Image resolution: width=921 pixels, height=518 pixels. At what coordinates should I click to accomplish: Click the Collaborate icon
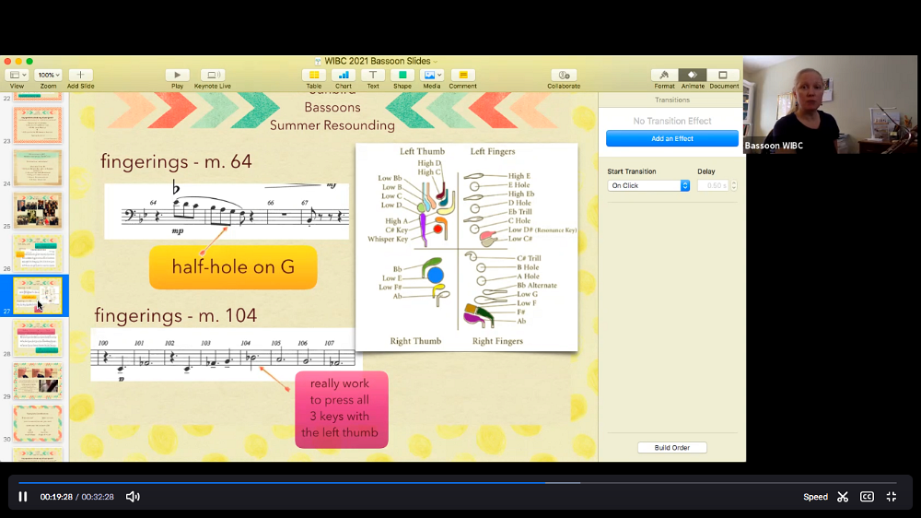coord(564,75)
